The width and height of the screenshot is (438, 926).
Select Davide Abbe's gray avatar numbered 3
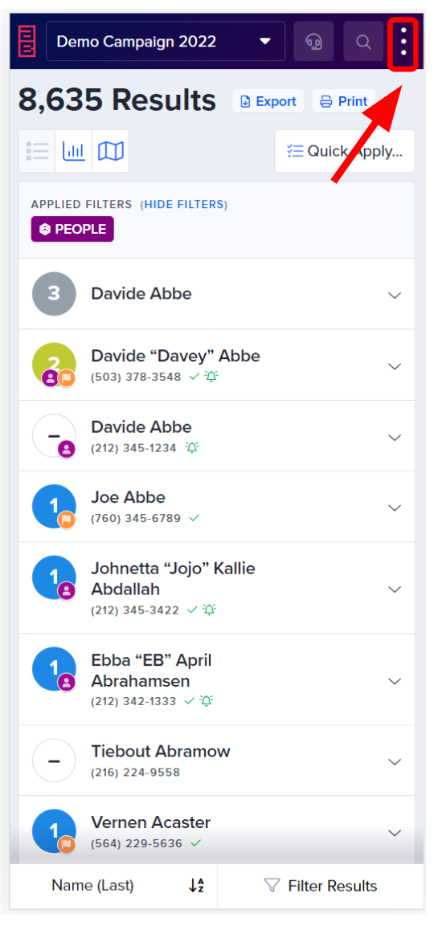(x=54, y=294)
